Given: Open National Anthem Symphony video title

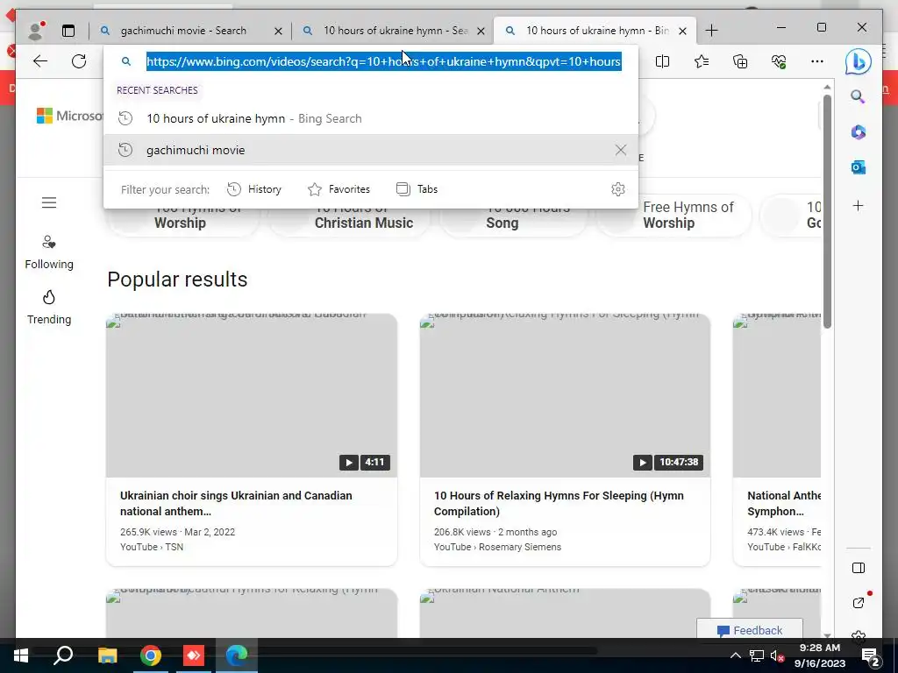Looking at the screenshot, I should pyautogui.click(x=783, y=504).
